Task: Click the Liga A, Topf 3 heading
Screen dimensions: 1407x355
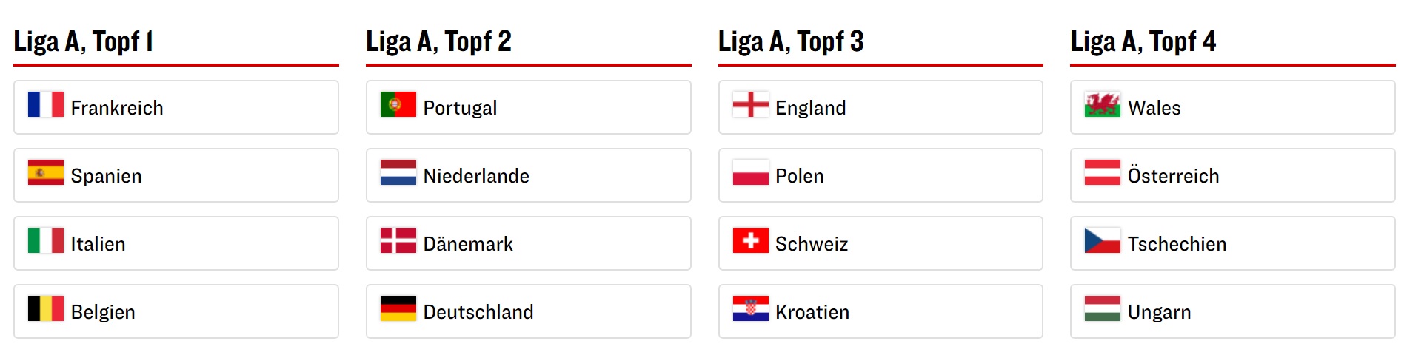Action: click(790, 41)
